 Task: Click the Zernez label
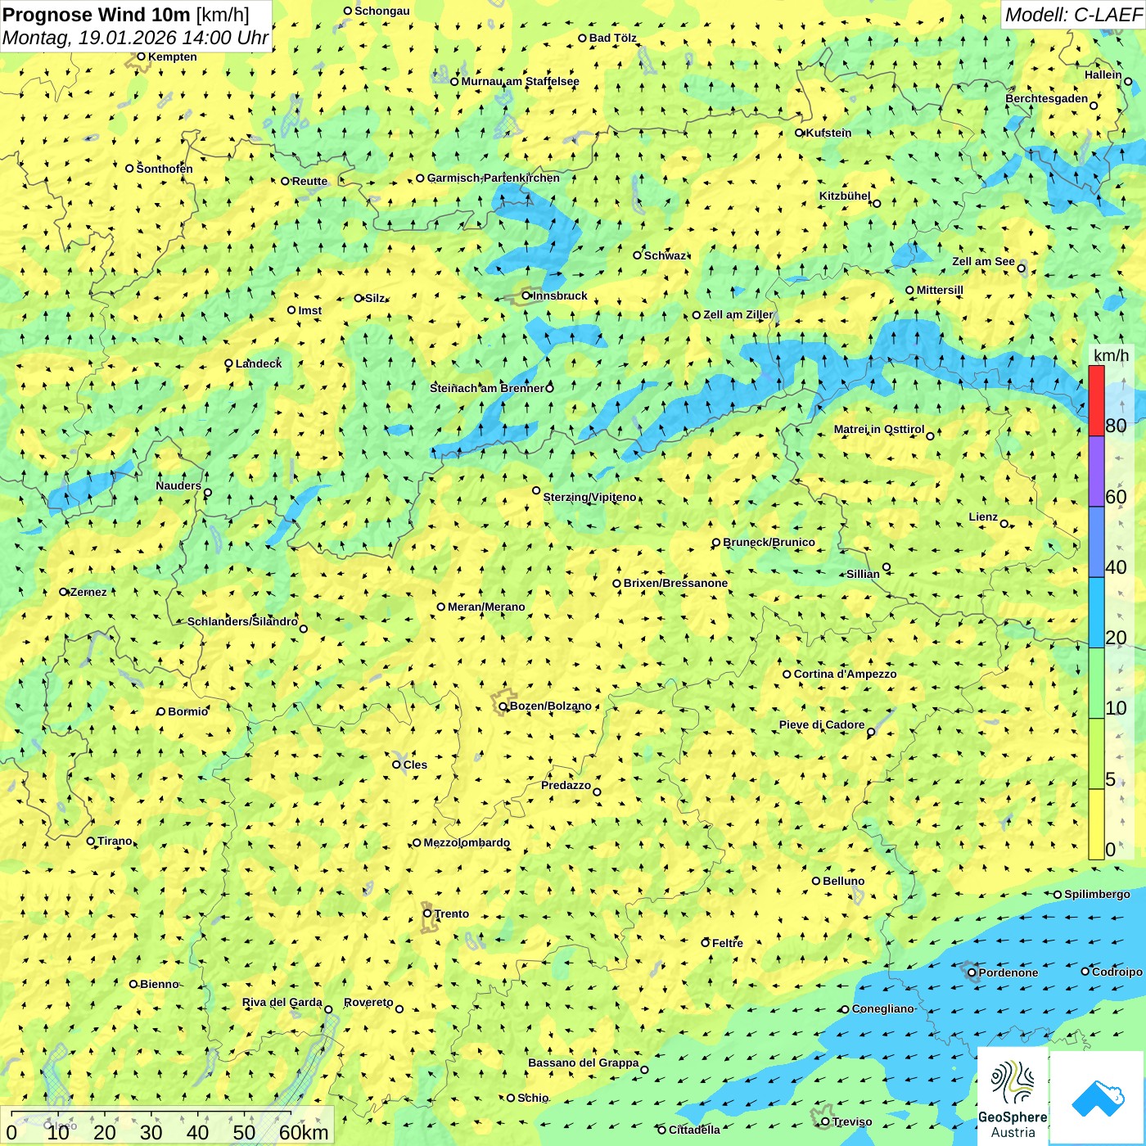pyautogui.click(x=88, y=592)
